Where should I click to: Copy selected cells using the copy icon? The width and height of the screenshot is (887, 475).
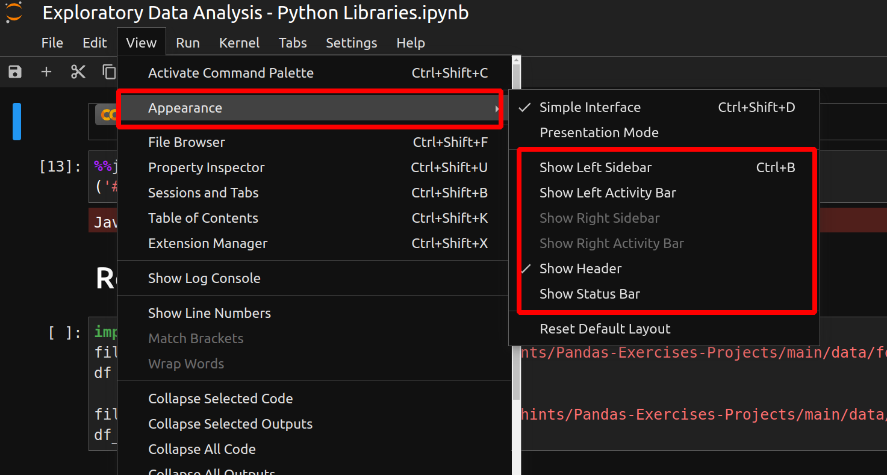click(x=109, y=72)
